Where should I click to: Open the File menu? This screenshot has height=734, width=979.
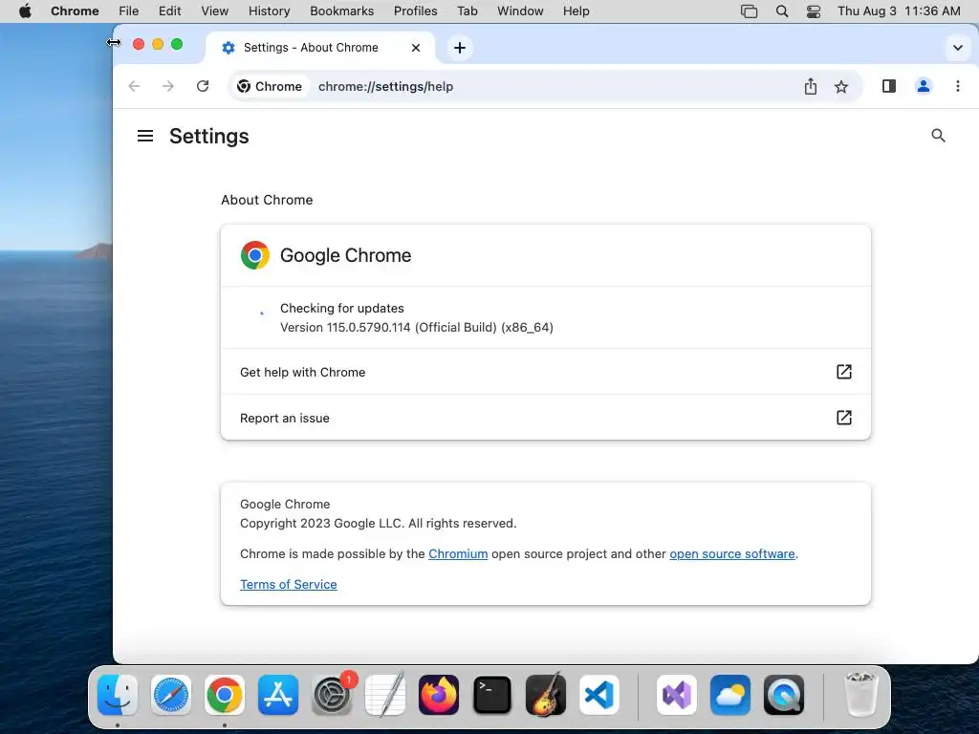(x=129, y=11)
